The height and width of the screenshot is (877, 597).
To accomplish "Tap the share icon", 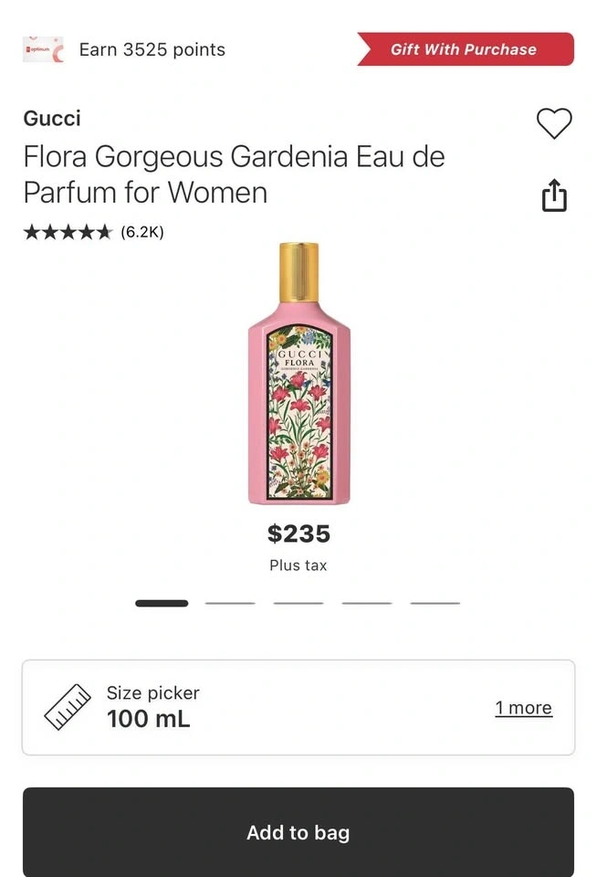I will [554, 195].
